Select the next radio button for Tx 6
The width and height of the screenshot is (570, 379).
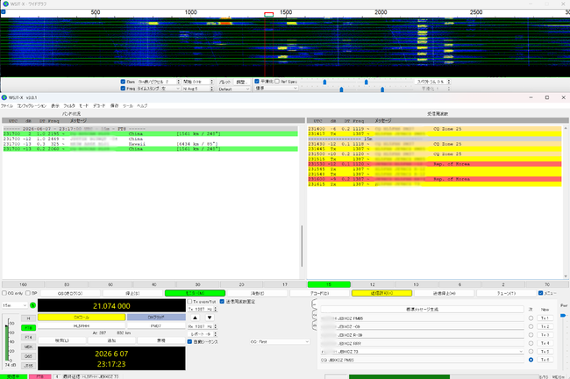point(531,360)
